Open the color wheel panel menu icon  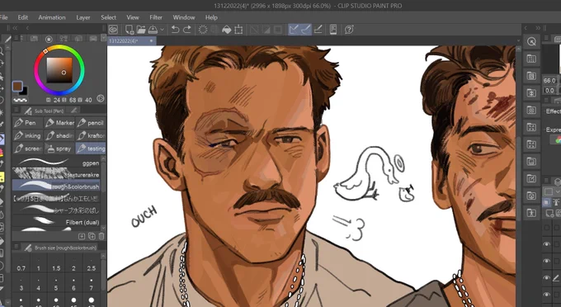[x=16, y=38]
